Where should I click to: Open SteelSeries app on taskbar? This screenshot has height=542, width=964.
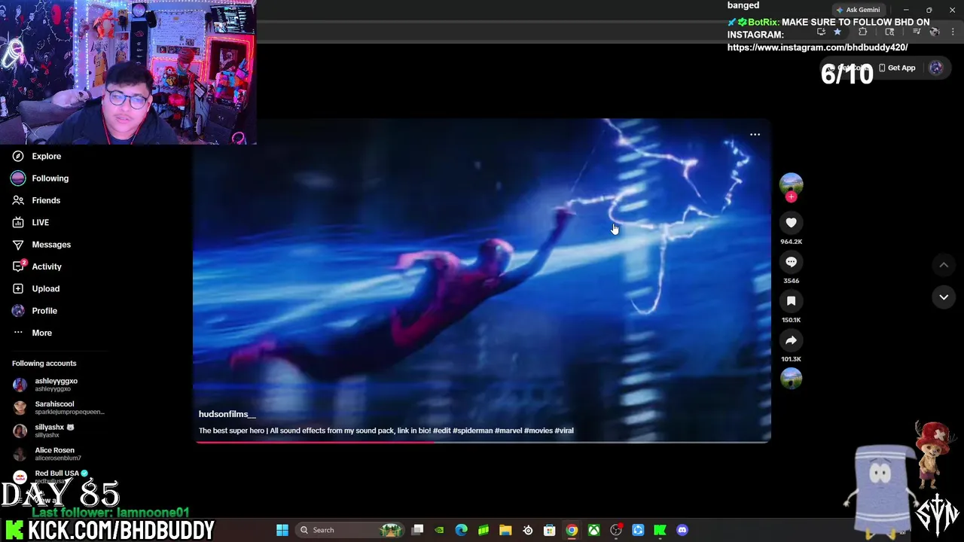(528, 530)
